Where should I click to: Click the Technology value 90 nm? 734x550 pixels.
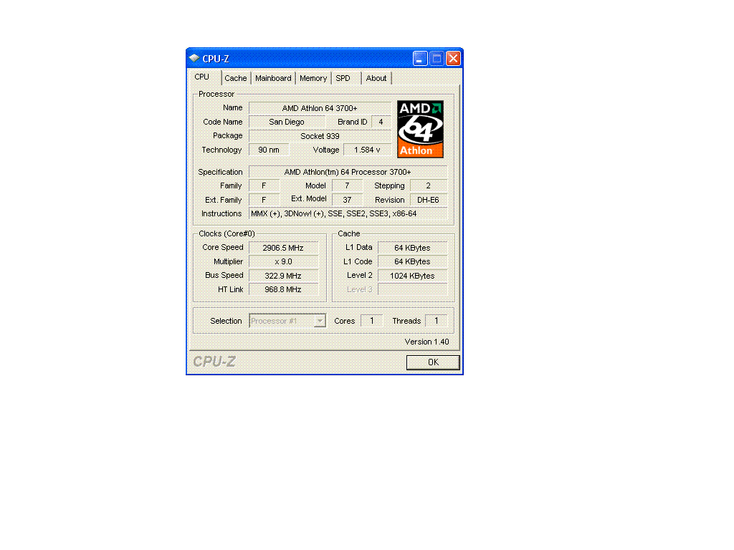tap(269, 150)
